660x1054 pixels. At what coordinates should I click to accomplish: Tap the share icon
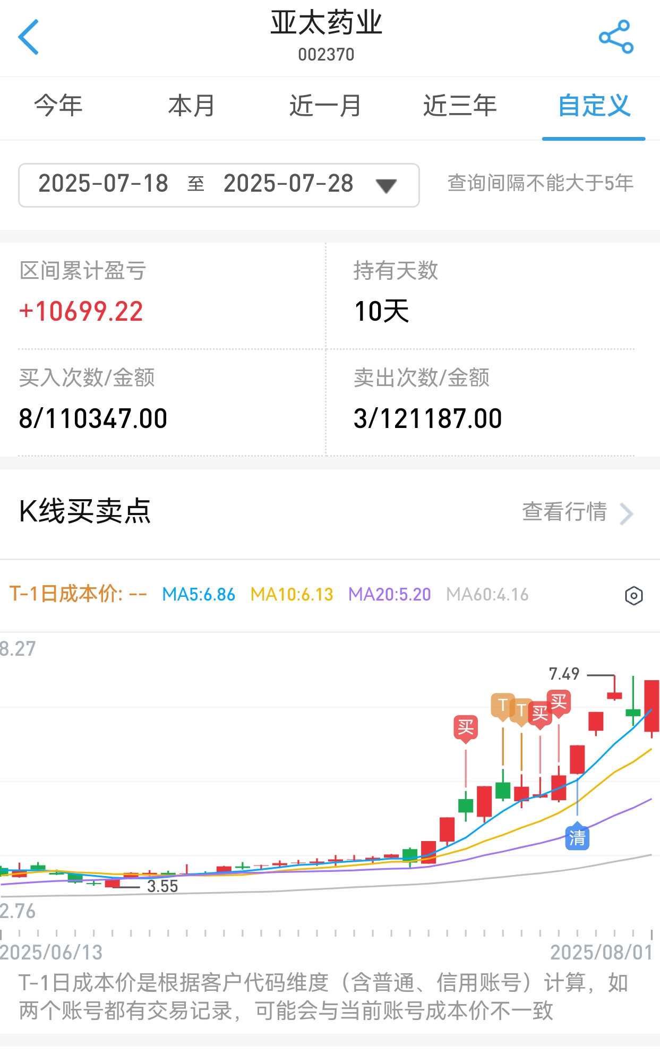coord(616,37)
